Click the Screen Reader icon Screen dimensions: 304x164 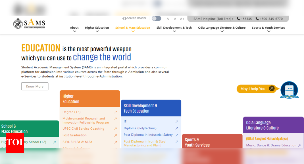pos(124,18)
